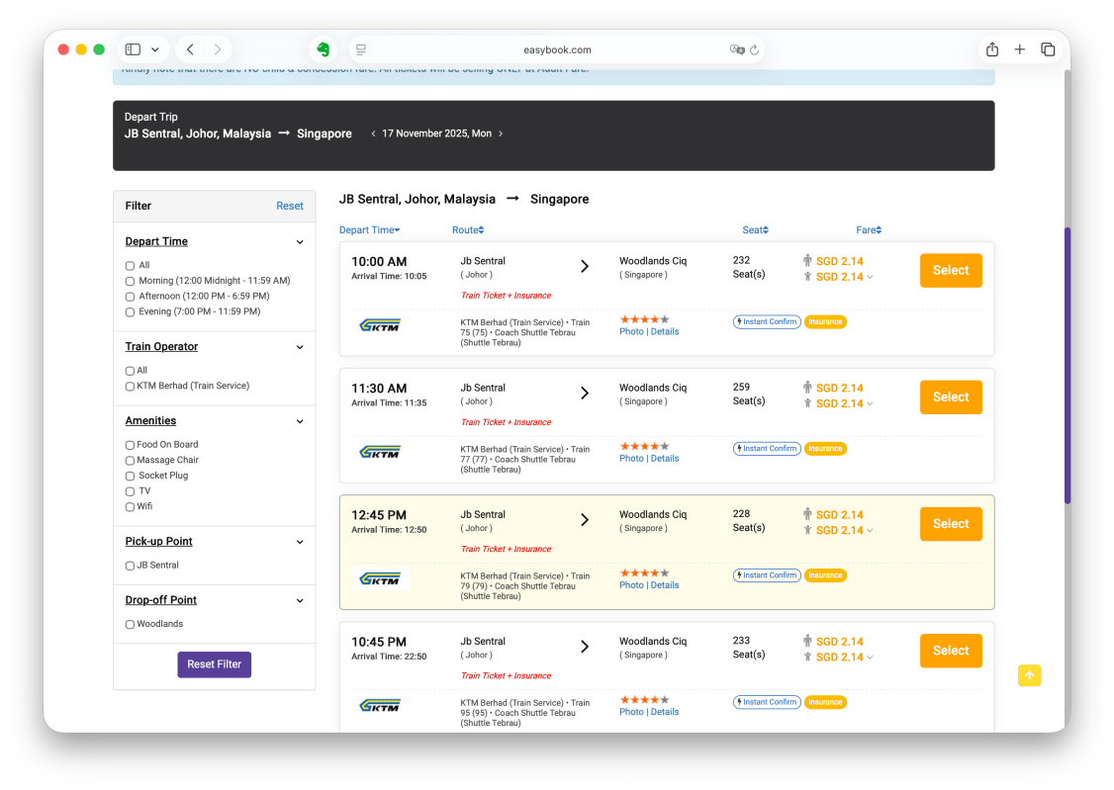Check the Morning depart time filter
This screenshot has width=1114, height=790.
click(130, 281)
